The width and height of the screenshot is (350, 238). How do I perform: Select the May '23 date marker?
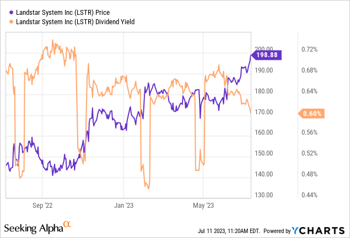click(x=203, y=206)
